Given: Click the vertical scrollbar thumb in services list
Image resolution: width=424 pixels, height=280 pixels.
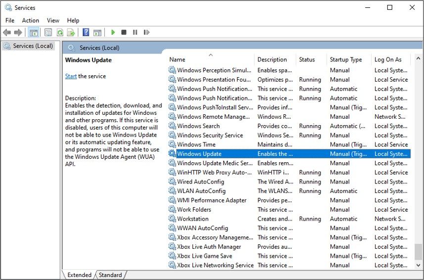Looking at the screenshot, I should pos(418,251).
